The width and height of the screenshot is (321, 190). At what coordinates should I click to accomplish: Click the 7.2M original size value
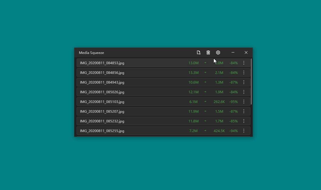click(x=194, y=131)
